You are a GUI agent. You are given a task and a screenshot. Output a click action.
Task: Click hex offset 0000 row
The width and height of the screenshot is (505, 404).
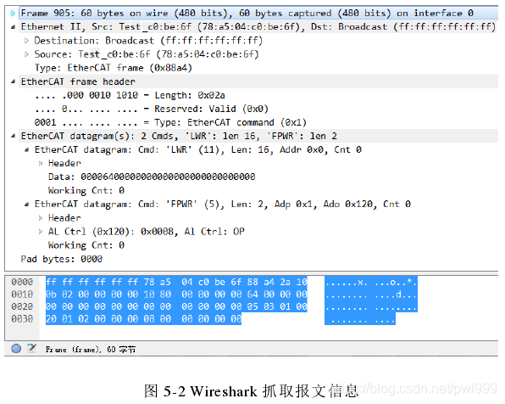coord(22,282)
